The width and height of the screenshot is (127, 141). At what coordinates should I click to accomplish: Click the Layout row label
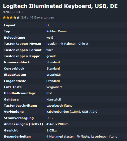pyautogui.click(x=10, y=25)
